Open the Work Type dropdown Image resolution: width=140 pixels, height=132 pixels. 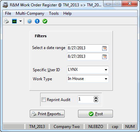[x=106, y=79]
